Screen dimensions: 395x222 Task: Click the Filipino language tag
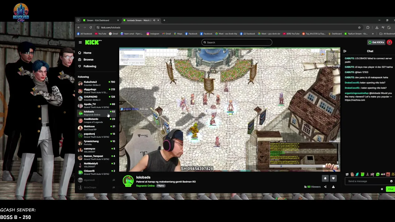161,186
